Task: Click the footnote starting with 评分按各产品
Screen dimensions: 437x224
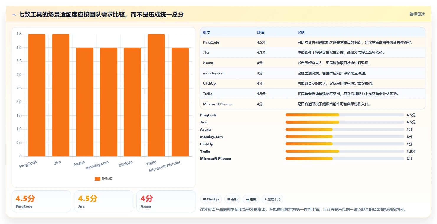Action: click(303, 210)
